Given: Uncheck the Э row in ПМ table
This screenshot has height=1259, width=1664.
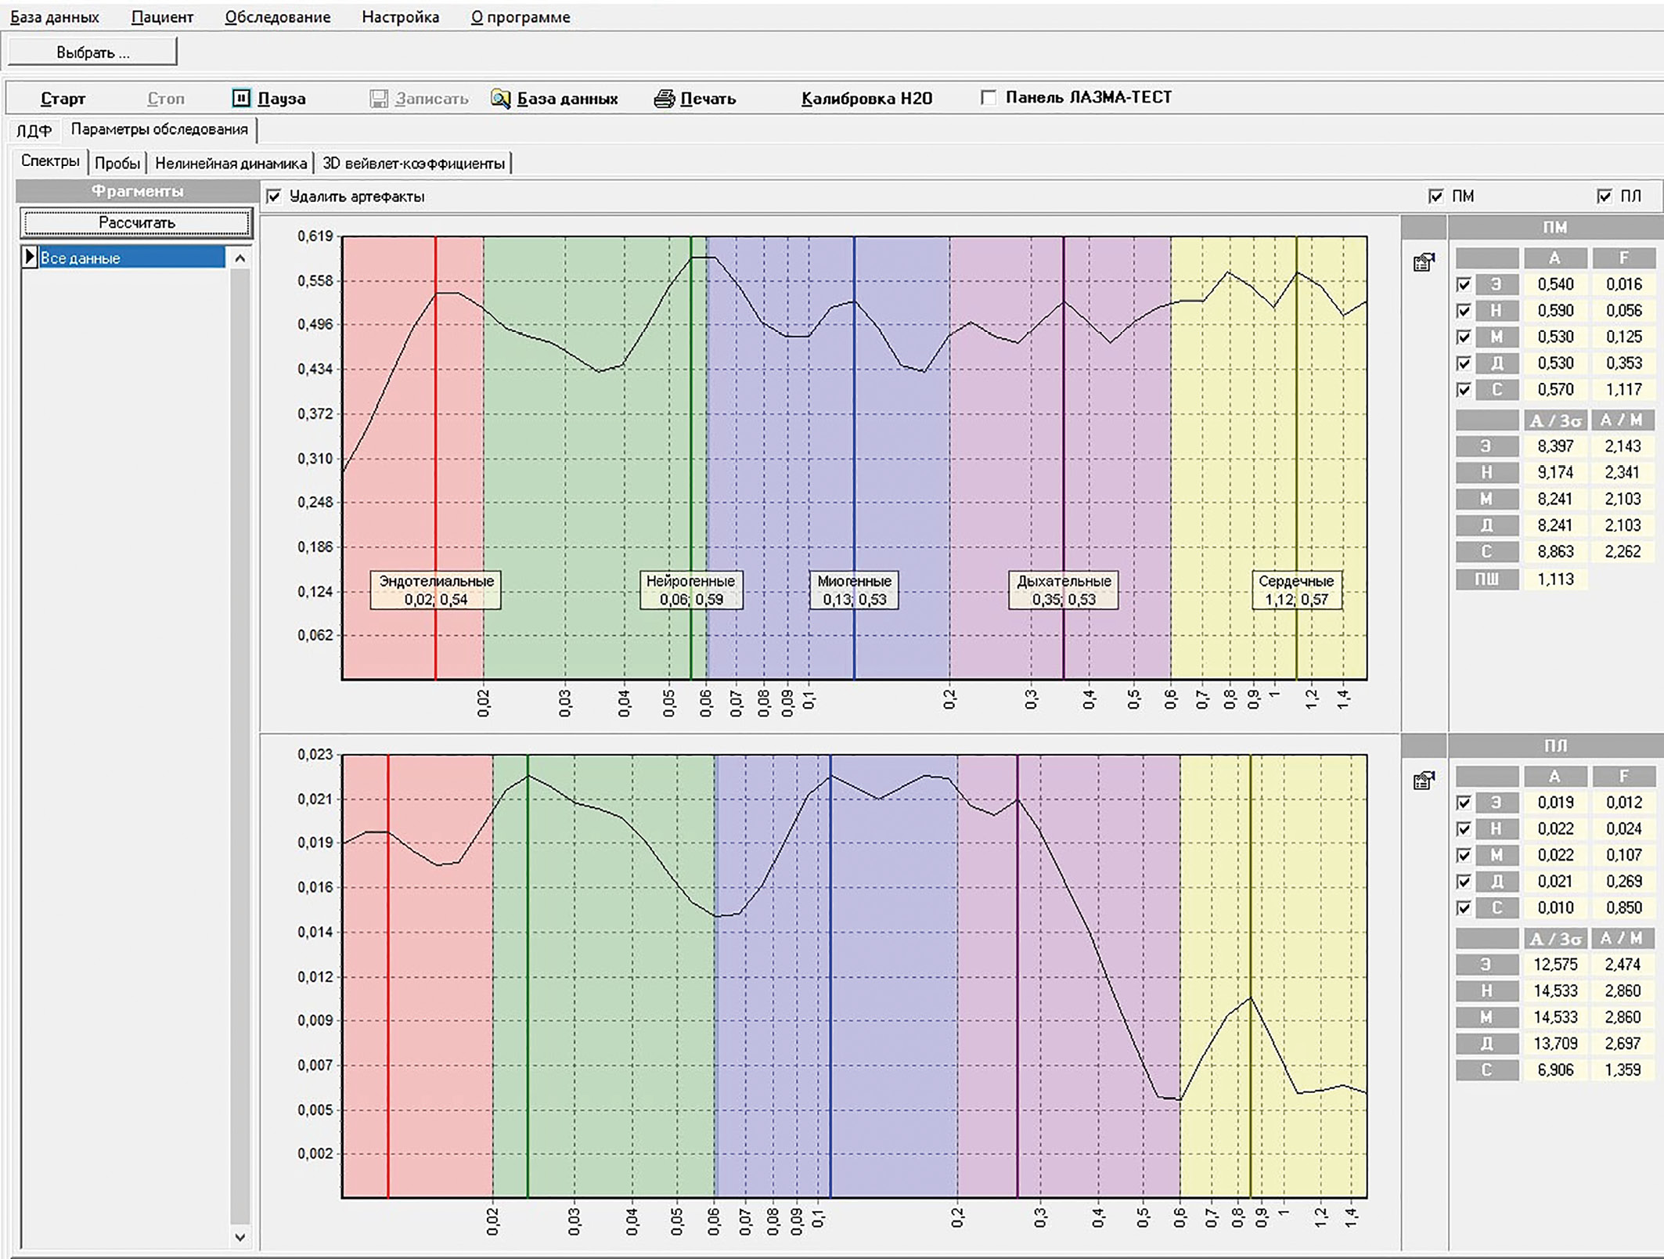Looking at the screenshot, I should click(1464, 284).
